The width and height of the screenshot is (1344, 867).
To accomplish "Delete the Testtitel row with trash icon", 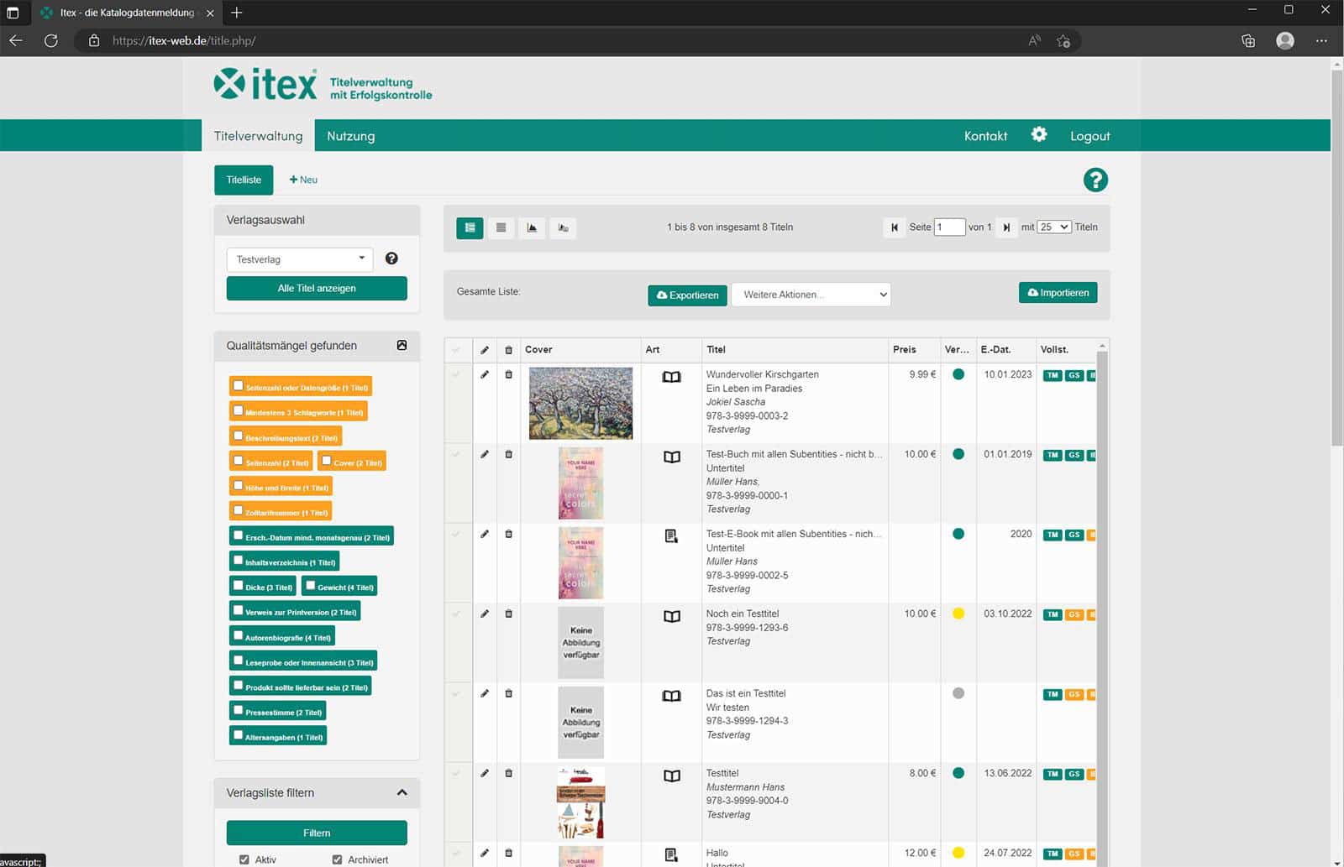I will point(508,773).
